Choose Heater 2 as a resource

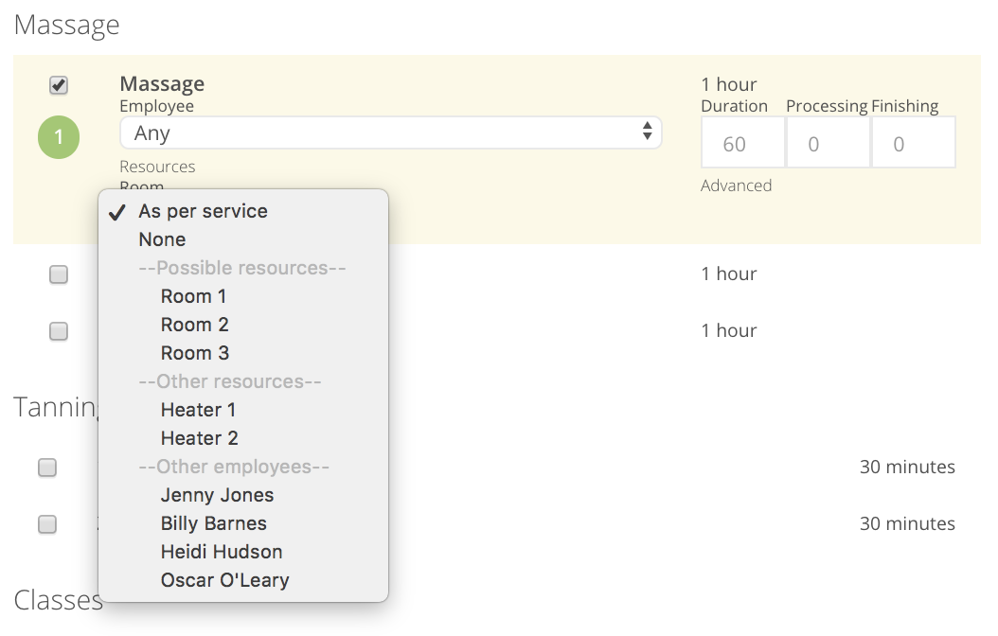199,437
